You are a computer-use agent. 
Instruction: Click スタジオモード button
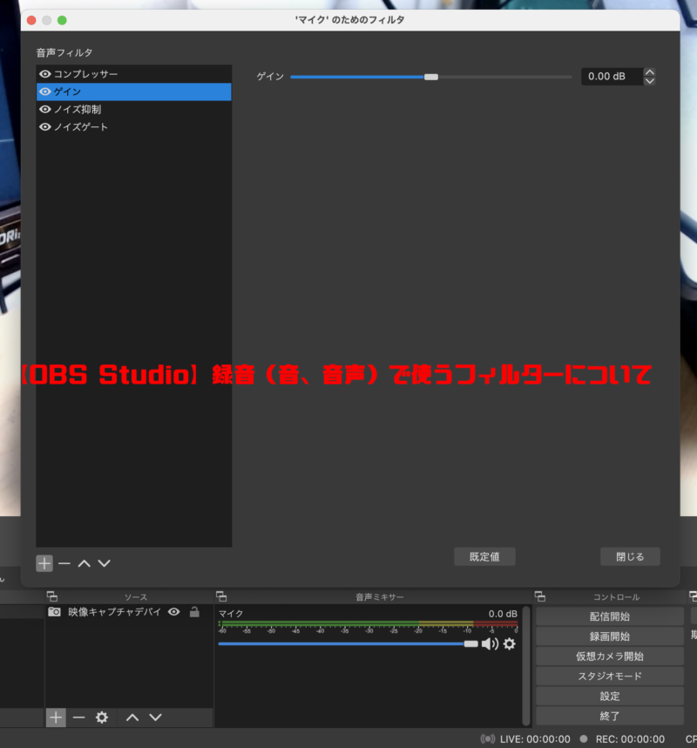click(610, 676)
